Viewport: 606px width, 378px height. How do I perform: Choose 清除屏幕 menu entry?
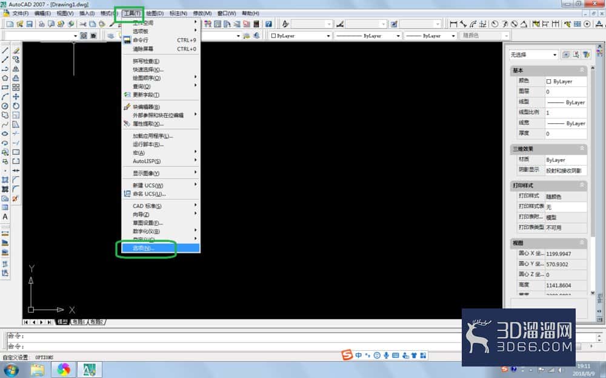pyautogui.click(x=161, y=49)
